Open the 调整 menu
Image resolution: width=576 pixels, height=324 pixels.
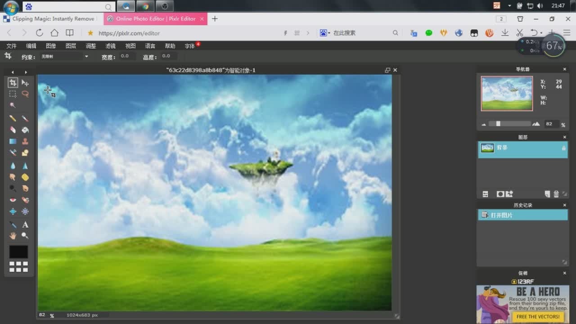[x=90, y=46]
